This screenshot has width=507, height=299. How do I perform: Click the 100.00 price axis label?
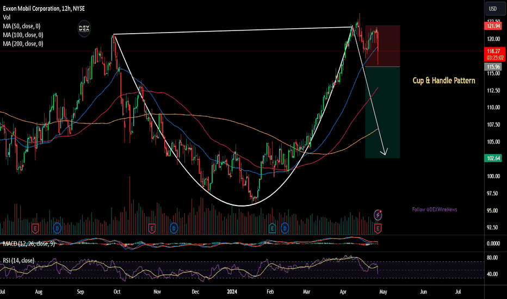coord(493,176)
